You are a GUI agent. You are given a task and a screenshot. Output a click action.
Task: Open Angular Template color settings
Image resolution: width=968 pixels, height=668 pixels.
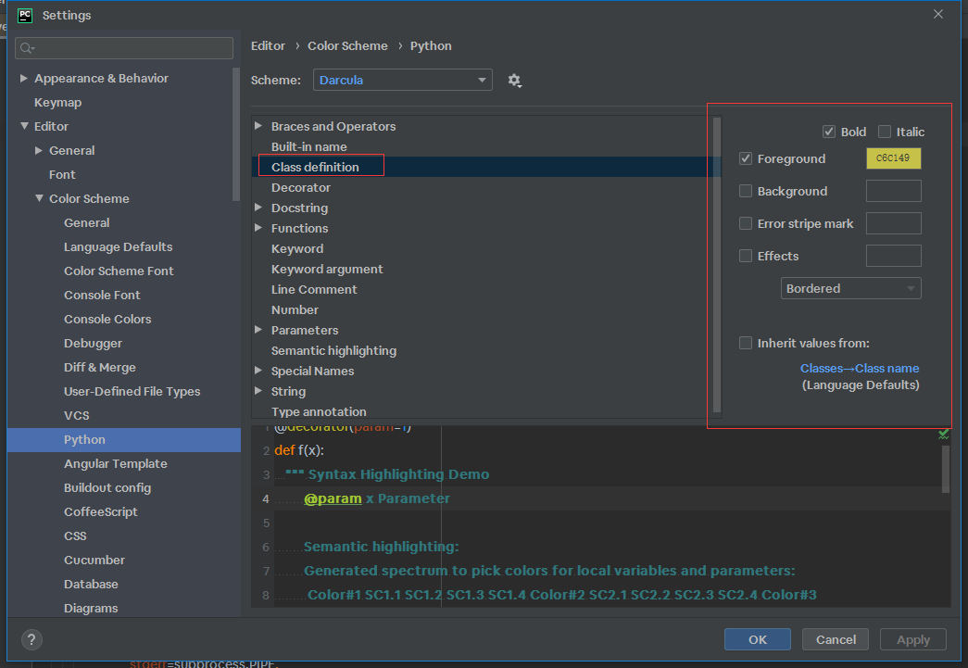tap(116, 463)
